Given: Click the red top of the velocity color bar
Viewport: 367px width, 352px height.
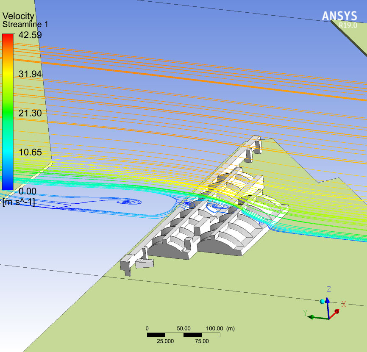Looking at the screenshot, I should (8, 37).
